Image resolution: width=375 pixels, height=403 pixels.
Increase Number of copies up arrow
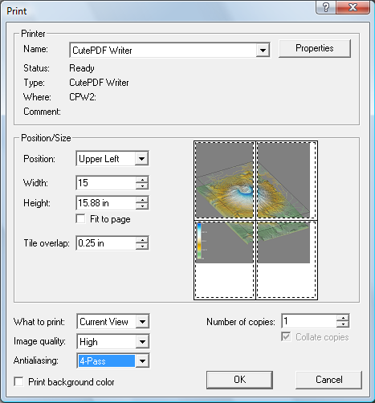[343, 318]
